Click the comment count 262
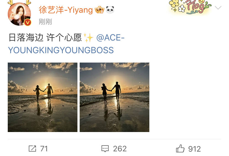Viewport: 229px width, 156px height. point(120,149)
